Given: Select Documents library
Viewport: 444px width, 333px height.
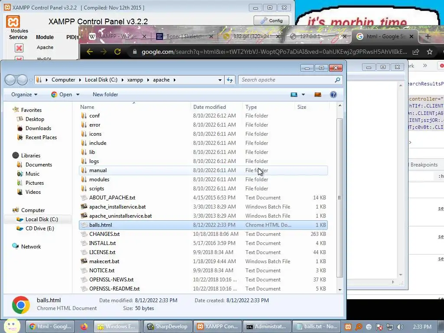Looking at the screenshot, I should [39, 165].
